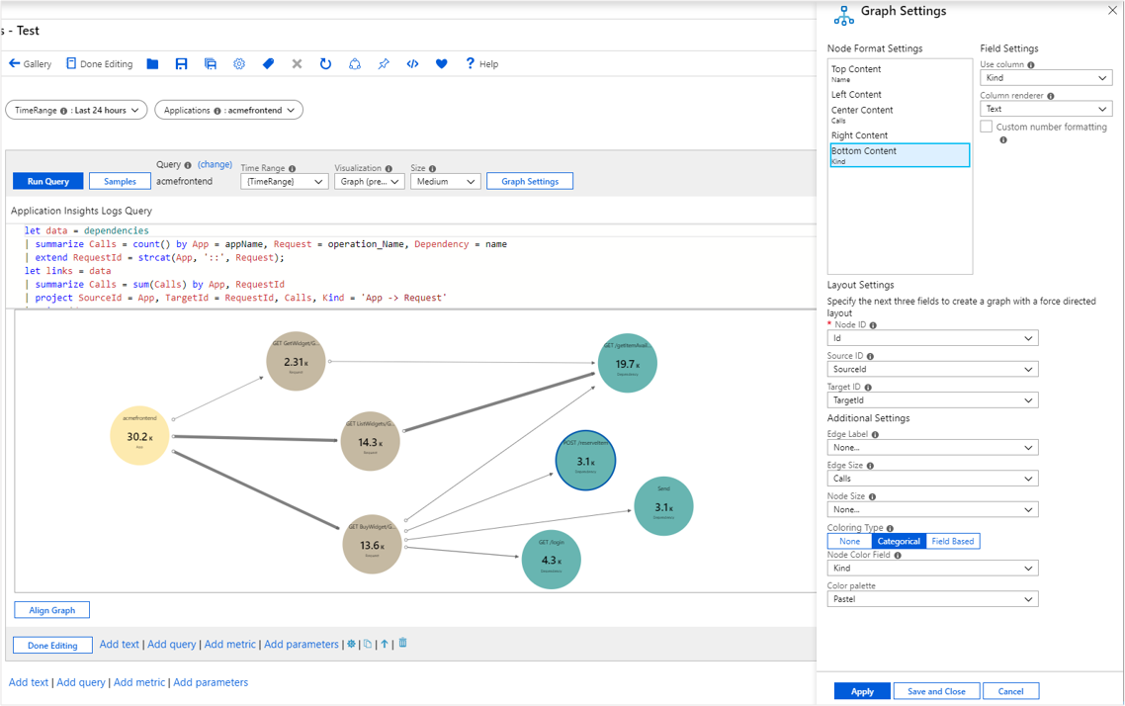Open the Visualization dropdown
Viewport: 1125px width, 706px height.
click(369, 182)
